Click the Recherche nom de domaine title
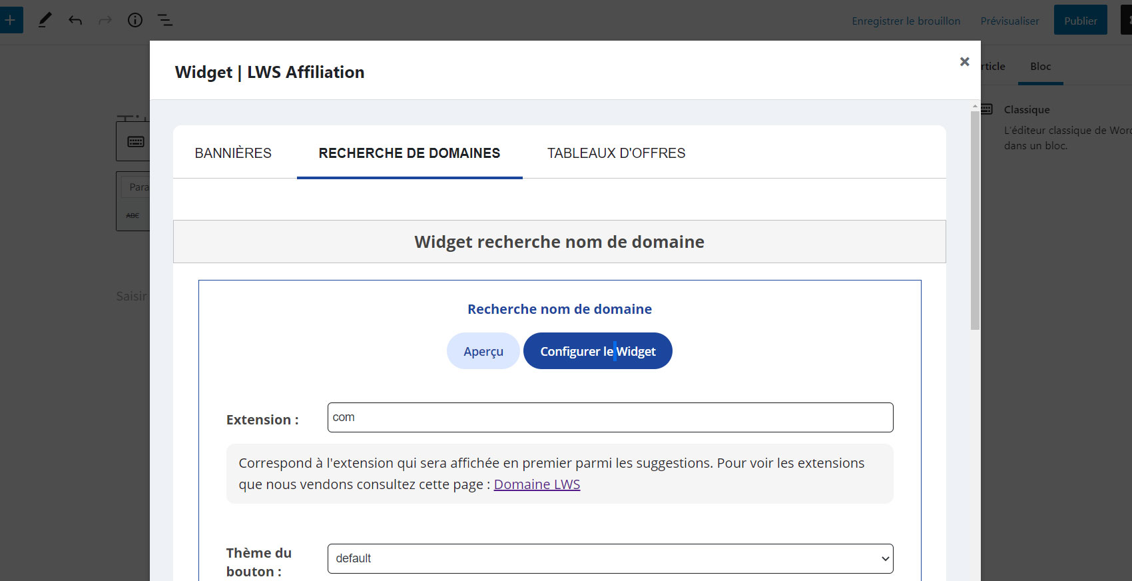The image size is (1132, 581). coord(559,309)
